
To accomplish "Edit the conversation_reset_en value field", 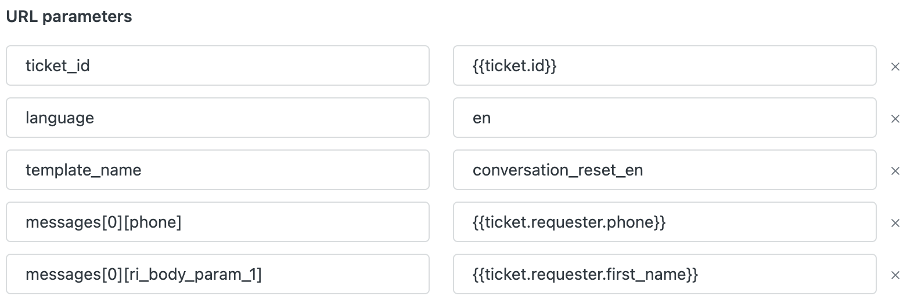I will (664, 170).
